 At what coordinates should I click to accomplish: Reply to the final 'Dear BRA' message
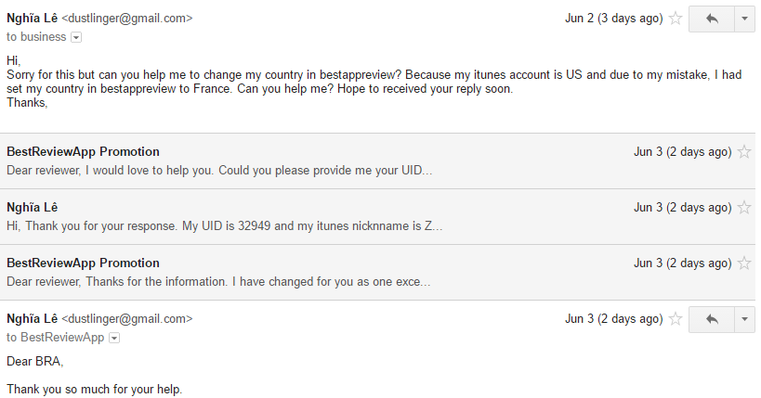coord(712,319)
